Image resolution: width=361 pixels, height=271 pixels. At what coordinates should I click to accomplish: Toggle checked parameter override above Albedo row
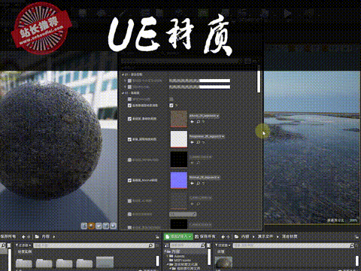[129, 105]
